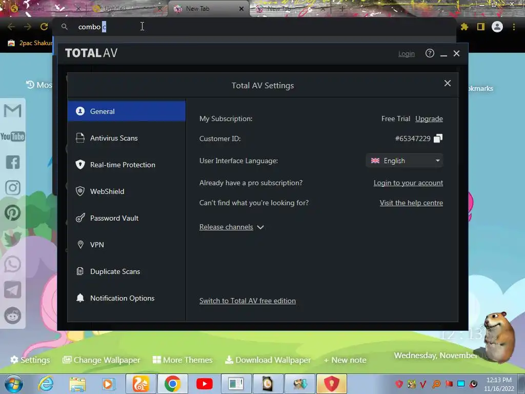Open the Antivirus Scans settings
Image resolution: width=525 pixels, height=394 pixels.
[x=127, y=137]
